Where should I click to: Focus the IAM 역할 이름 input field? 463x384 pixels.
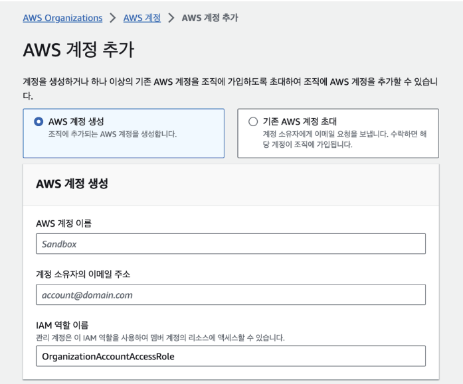tap(231, 356)
